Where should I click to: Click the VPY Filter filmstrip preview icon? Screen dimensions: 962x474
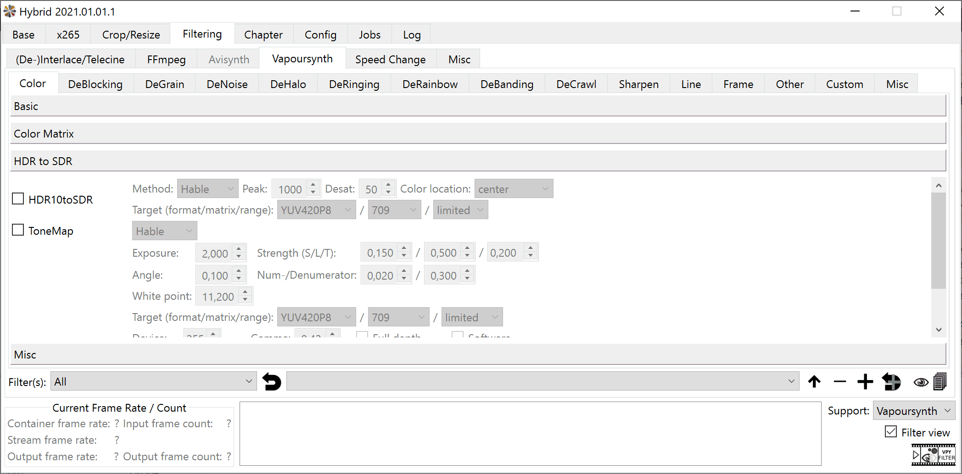click(x=933, y=455)
